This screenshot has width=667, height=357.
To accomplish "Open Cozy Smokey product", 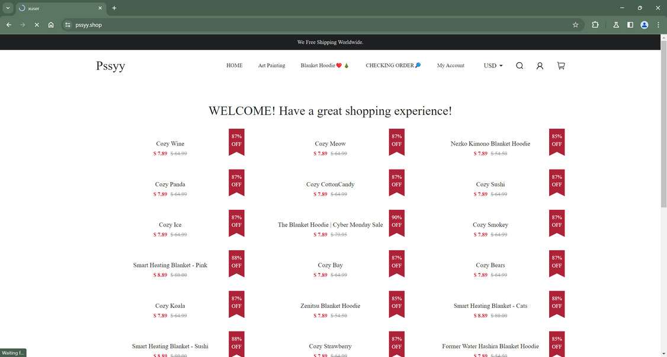I will [x=490, y=225].
